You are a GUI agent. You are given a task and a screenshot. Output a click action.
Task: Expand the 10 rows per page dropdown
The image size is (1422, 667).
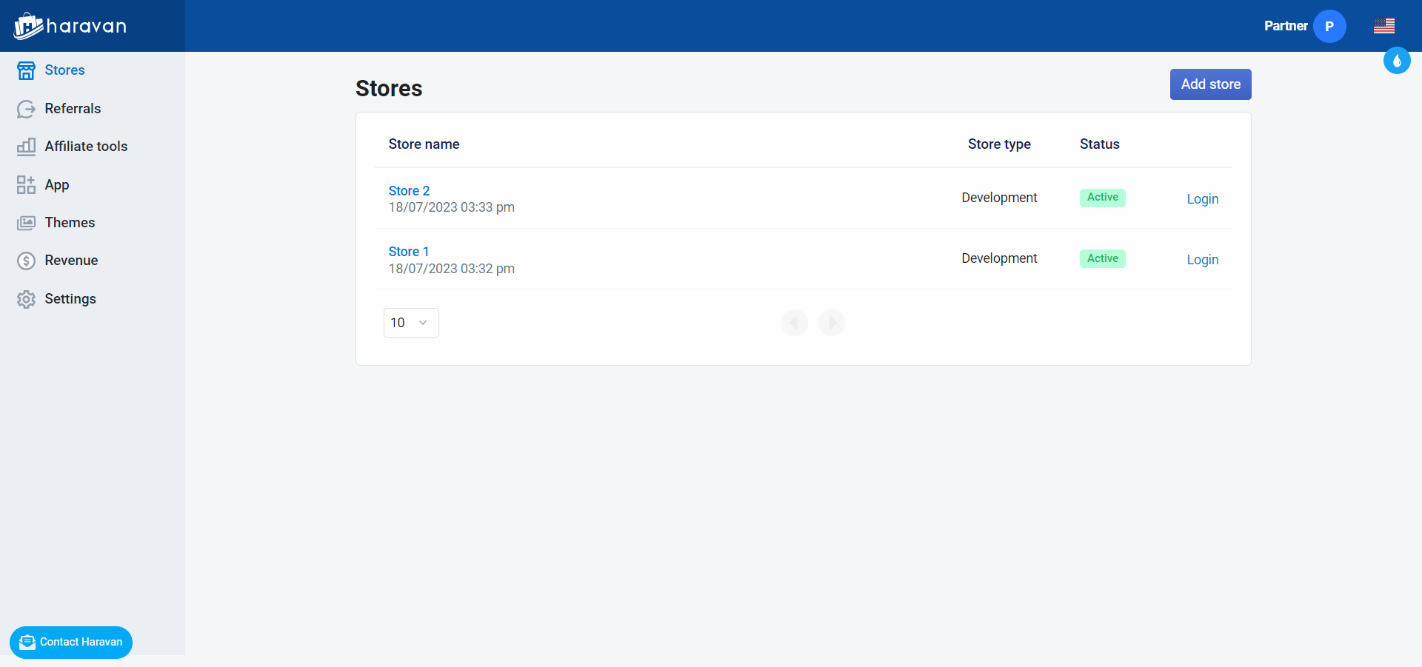tap(411, 323)
